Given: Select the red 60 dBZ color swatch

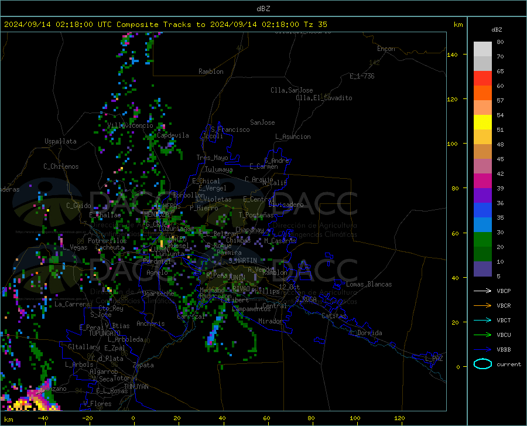Looking at the screenshot, I should pyautogui.click(x=482, y=79).
